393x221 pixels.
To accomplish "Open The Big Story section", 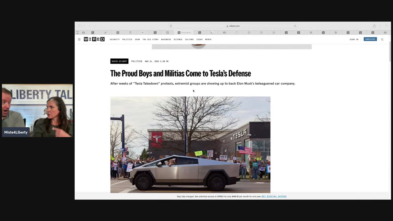I will [150, 39].
